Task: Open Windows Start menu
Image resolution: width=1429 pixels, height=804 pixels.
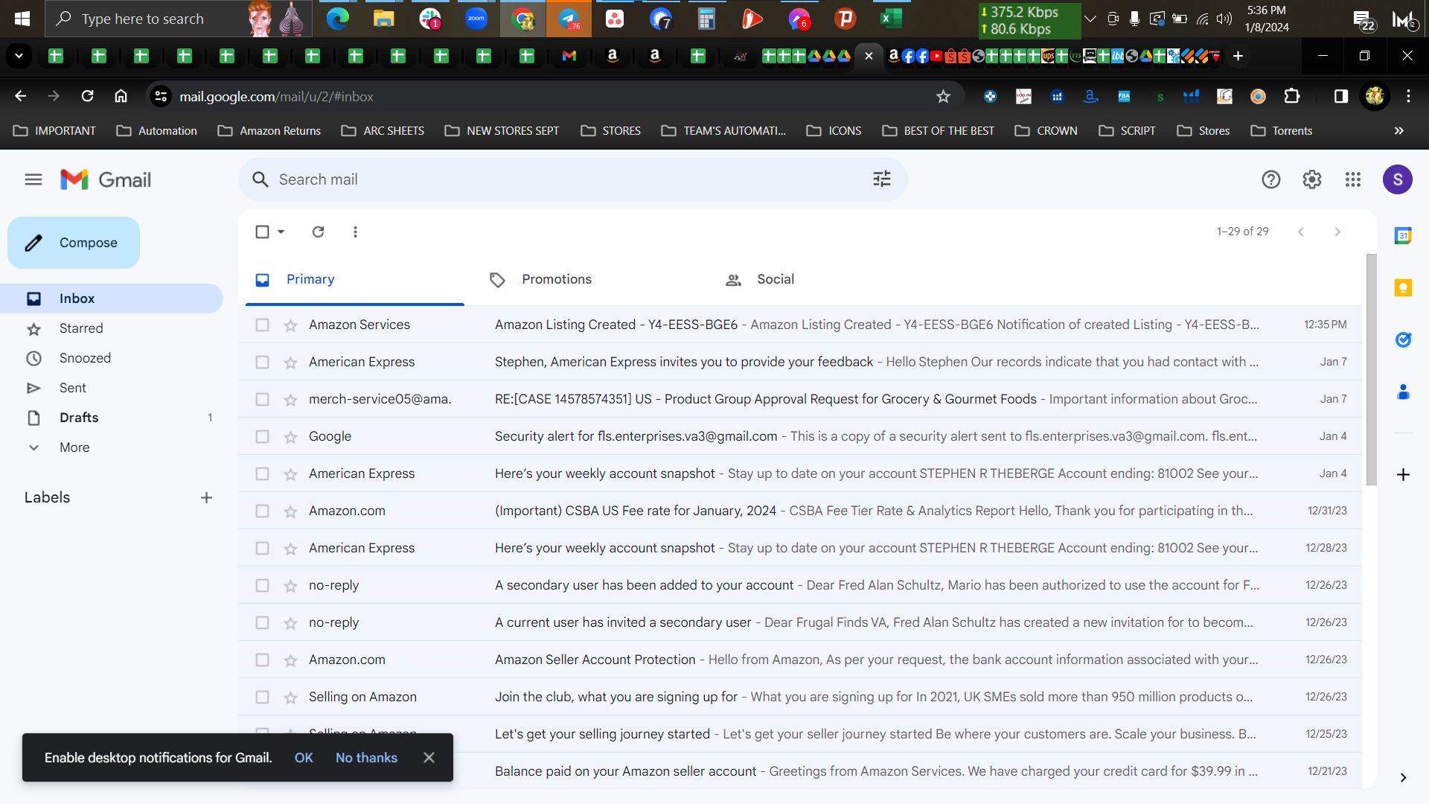Action: (x=22, y=19)
